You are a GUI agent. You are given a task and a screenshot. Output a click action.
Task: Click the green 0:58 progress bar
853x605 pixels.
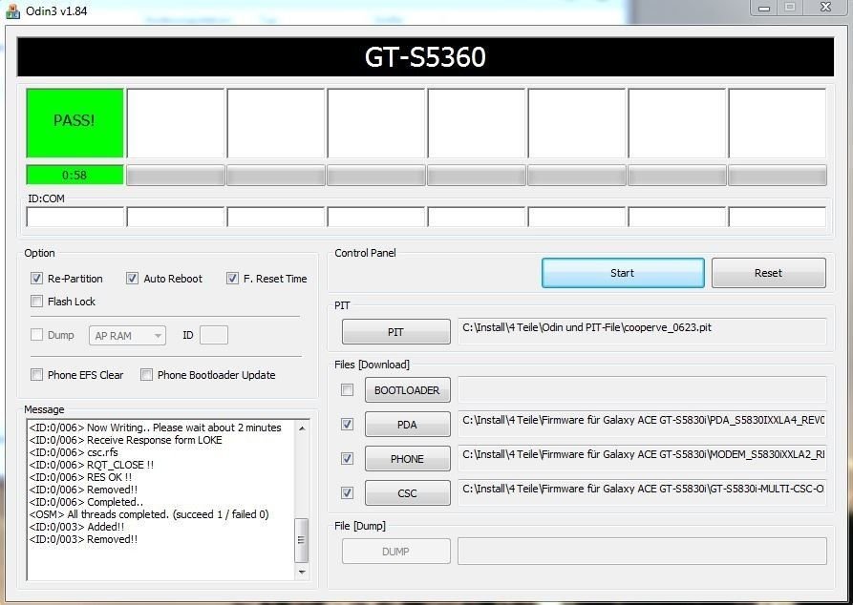coord(75,175)
